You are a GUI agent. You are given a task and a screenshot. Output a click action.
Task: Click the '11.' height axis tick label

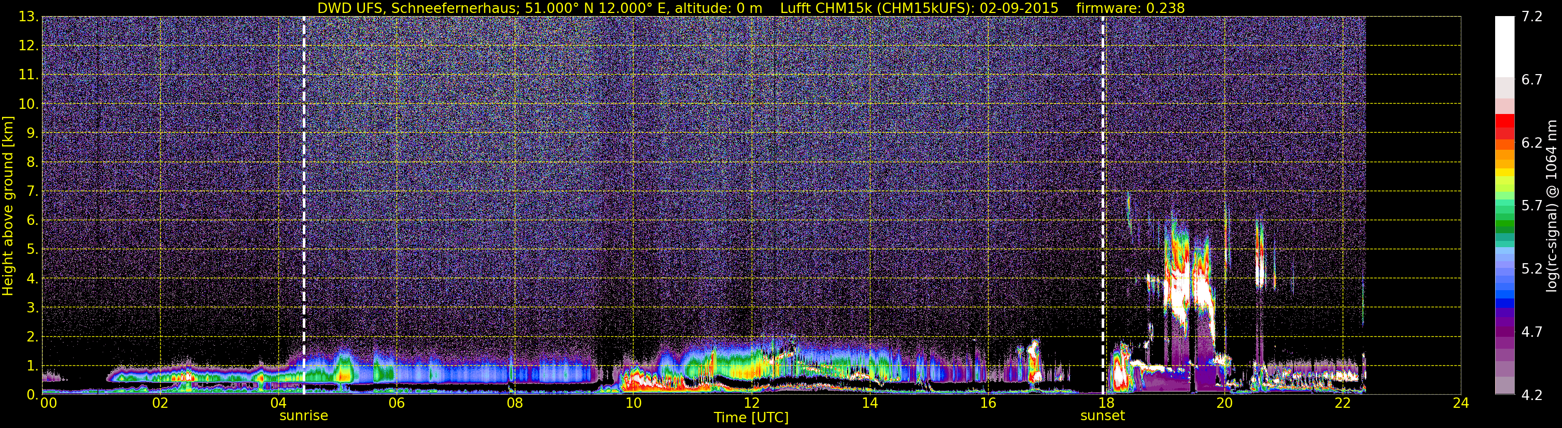click(28, 75)
